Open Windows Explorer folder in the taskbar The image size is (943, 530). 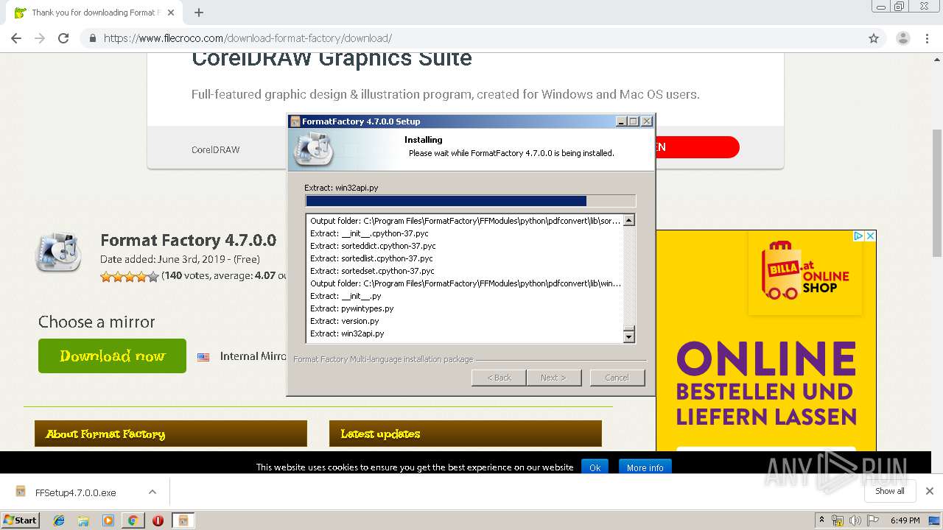point(83,520)
